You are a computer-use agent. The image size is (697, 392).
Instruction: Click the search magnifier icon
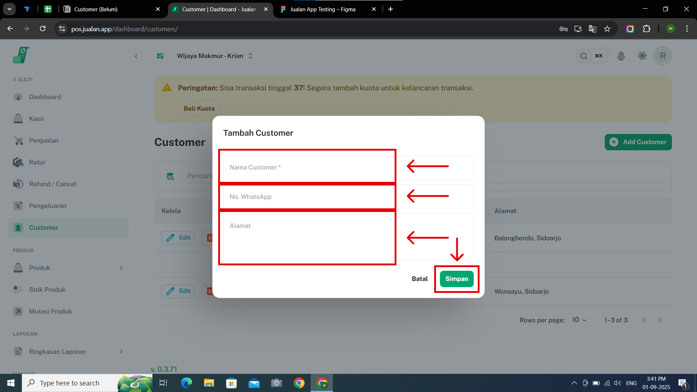(x=584, y=56)
